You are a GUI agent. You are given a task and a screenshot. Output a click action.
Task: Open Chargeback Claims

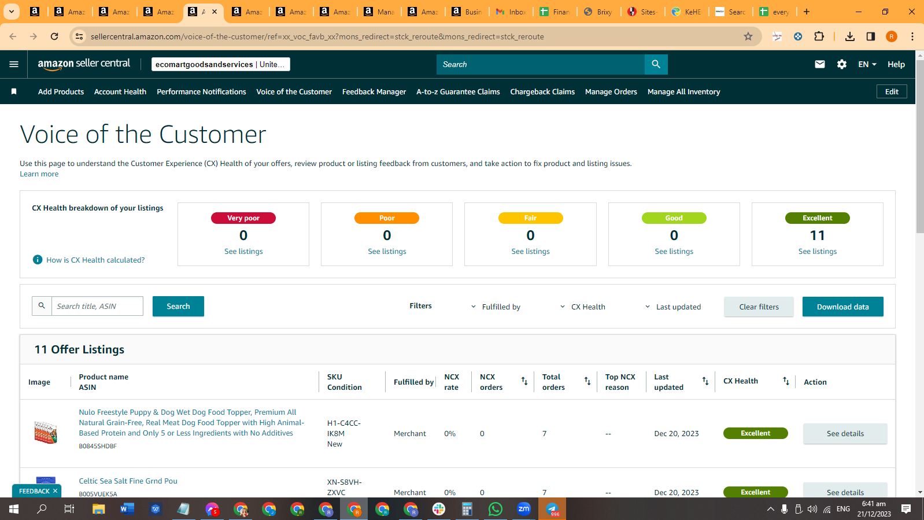(542, 91)
